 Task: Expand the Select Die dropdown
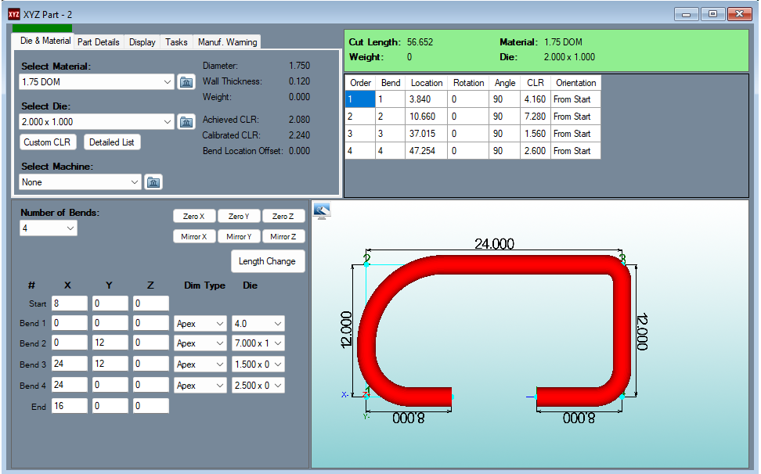tap(167, 122)
